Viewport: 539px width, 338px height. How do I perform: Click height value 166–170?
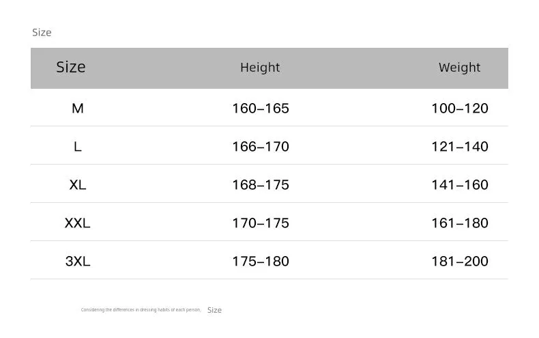pyautogui.click(x=261, y=147)
